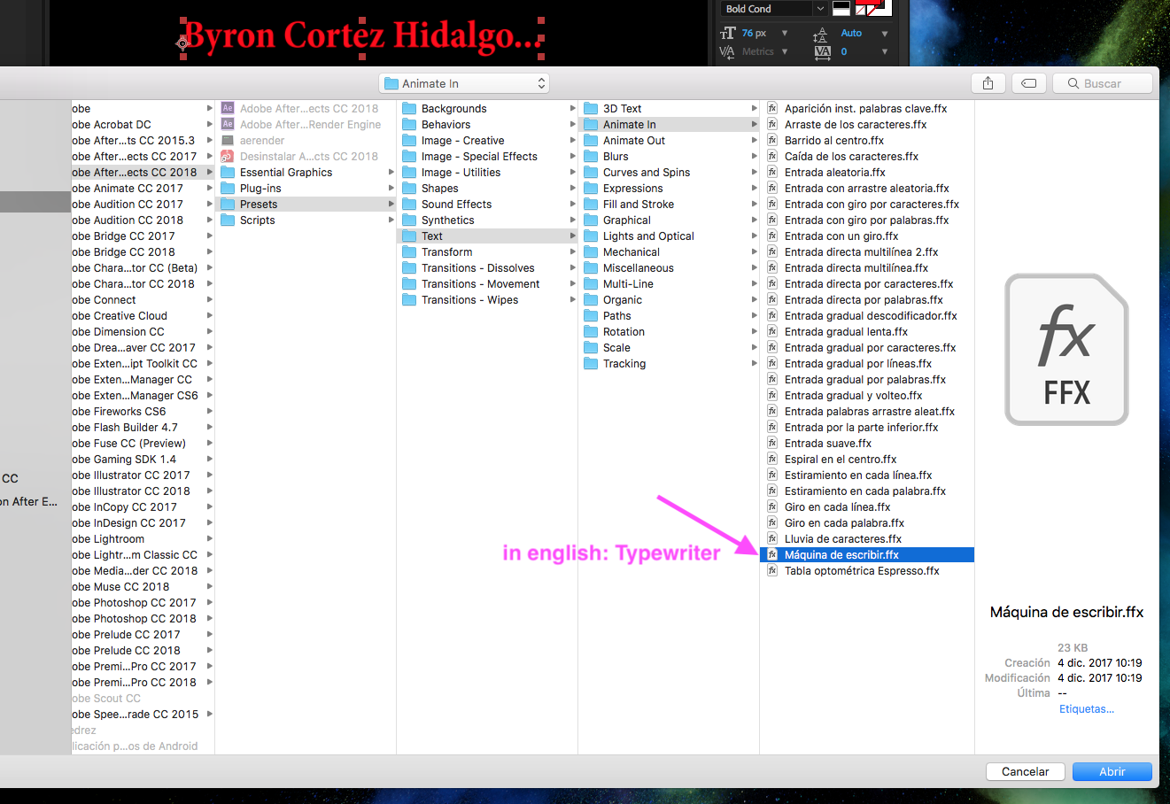Image resolution: width=1170 pixels, height=804 pixels.
Task: Click the Etiquetas… link
Action: point(1087,708)
